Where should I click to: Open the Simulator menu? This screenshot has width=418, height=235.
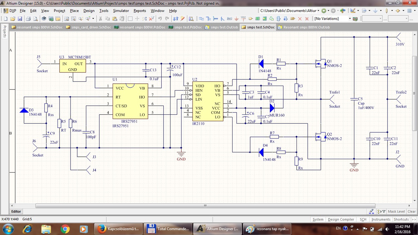point(121,11)
